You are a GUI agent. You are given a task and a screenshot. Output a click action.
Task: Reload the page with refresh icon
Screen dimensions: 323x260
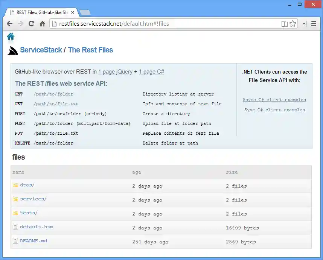click(31, 24)
